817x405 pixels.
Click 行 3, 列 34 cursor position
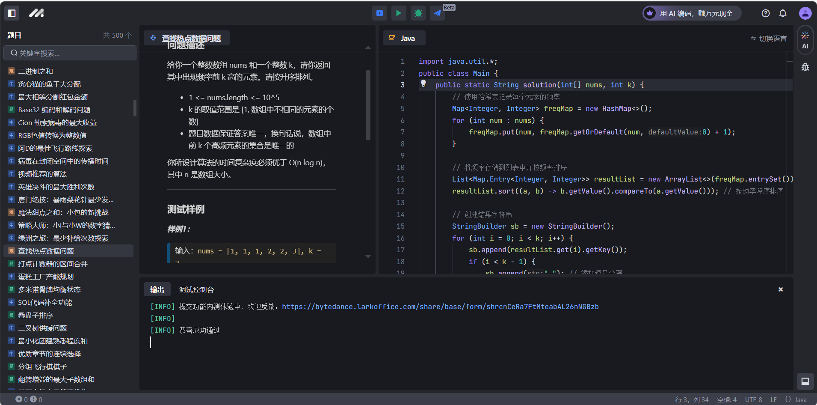point(692,399)
